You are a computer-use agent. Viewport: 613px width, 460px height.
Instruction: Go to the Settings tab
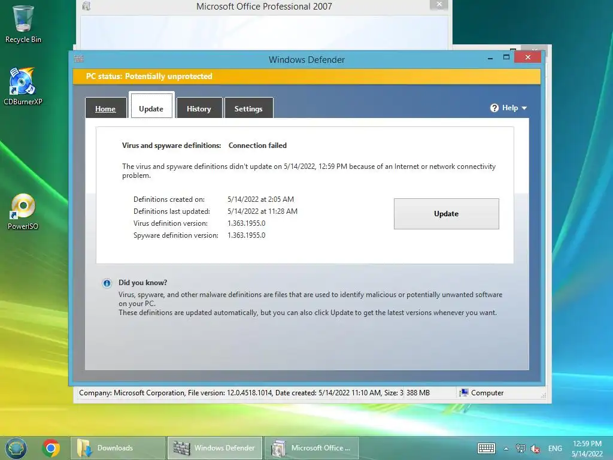(x=248, y=108)
